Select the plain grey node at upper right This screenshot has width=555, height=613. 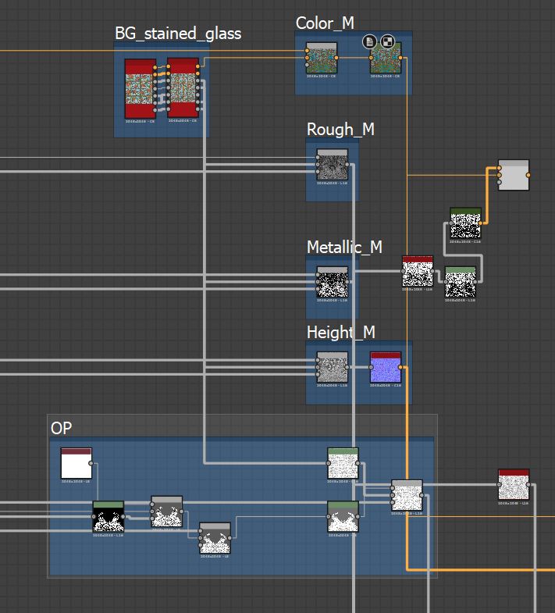click(513, 175)
